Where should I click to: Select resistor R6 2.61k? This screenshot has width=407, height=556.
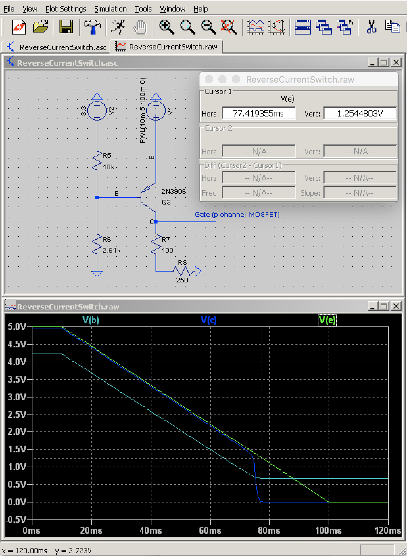click(x=97, y=244)
